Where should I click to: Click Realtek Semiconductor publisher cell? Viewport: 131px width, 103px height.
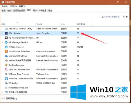coord(47,60)
